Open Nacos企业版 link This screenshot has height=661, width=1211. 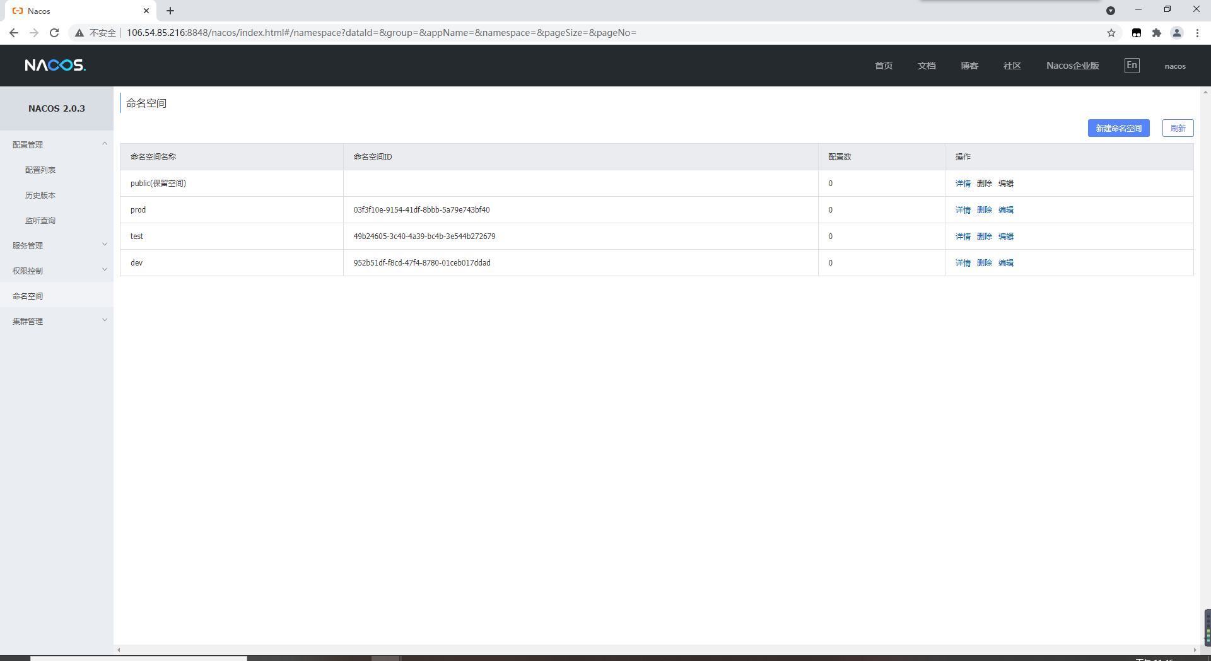[x=1073, y=66]
